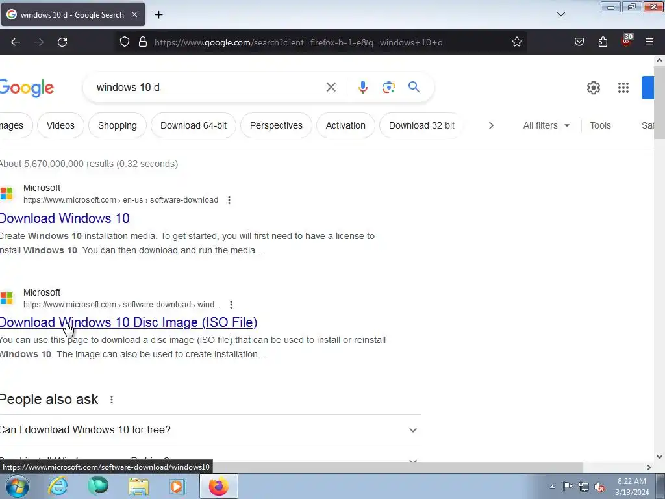Viewport: 665px width, 499px height.
Task: Select the Videos filter chip
Action: tap(60, 125)
